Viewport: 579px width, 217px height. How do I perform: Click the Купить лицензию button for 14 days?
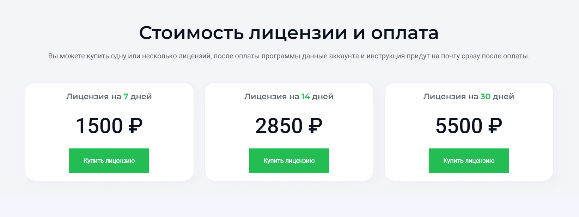pyautogui.click(x=289, y=161)
